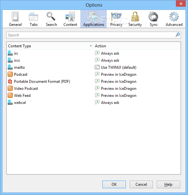This screenshot has width=188, height=195.
Task: Open mailto action Use TWINUI (default)
Action: [119, 67]
